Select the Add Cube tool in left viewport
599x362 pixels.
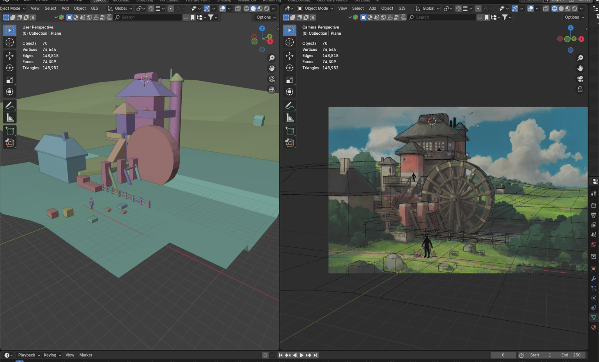(10, 131)
